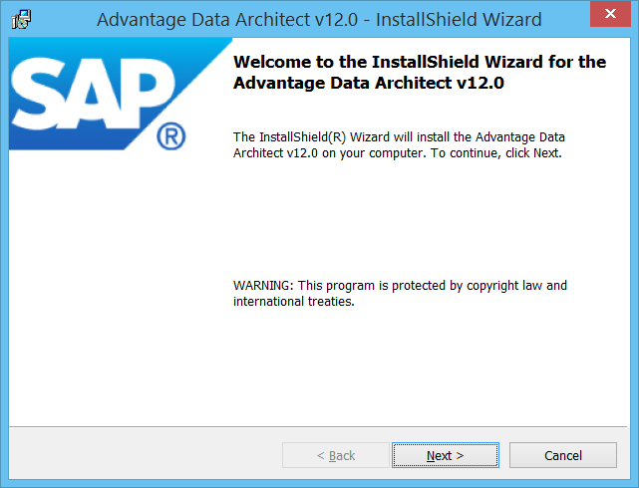
Task: Cancel the installation wizard
Action: (563, 455)
